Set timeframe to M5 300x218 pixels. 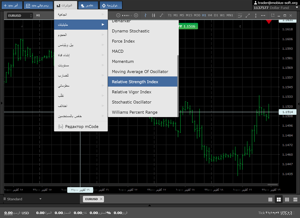(182, 15)
